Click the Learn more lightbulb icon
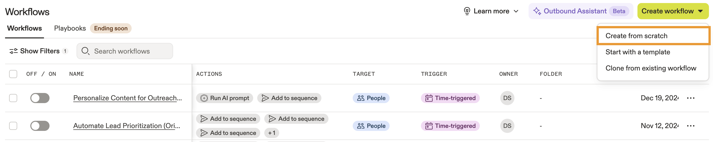 pos(467,11)
